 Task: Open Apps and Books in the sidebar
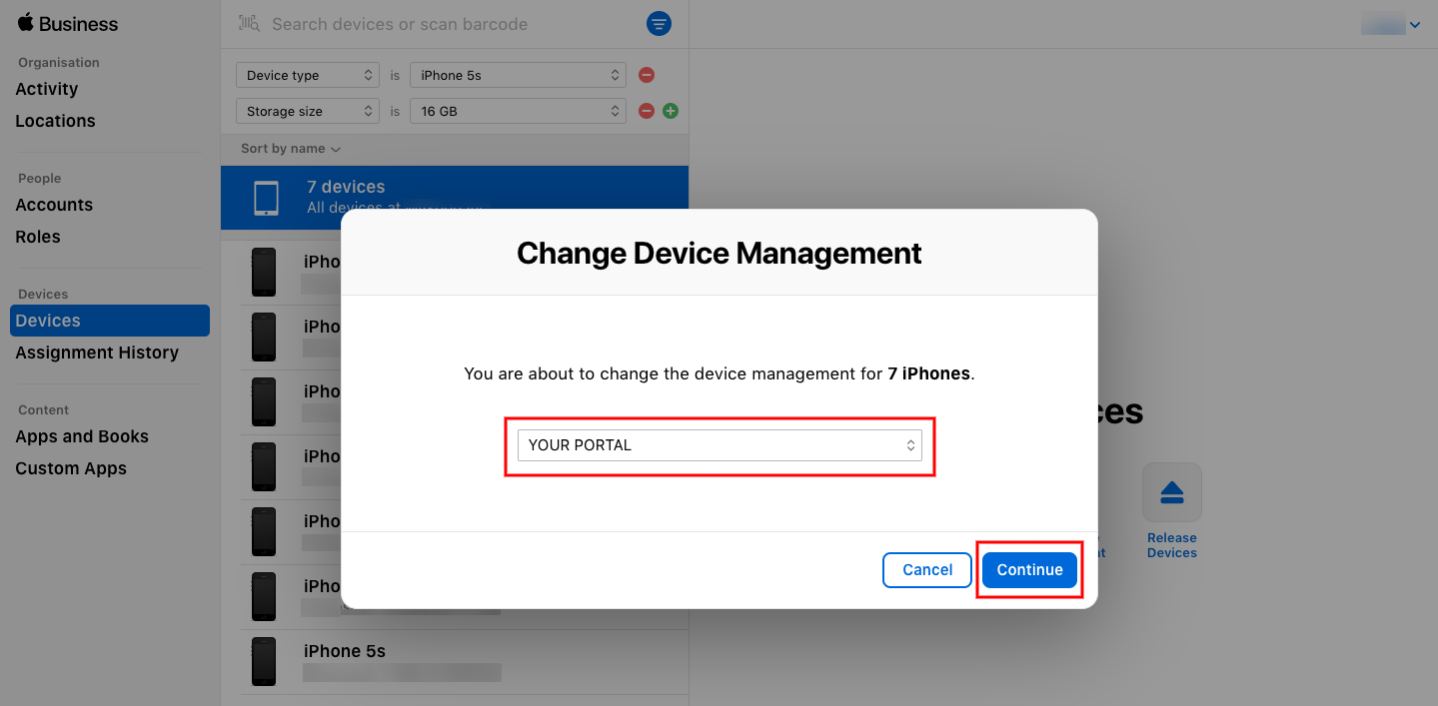tap(82, 436)
